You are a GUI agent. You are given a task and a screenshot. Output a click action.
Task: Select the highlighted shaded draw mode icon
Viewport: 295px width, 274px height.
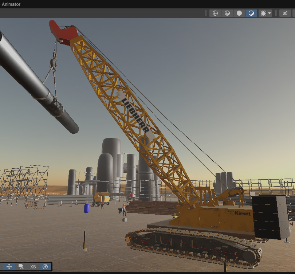tap(251, 13)
